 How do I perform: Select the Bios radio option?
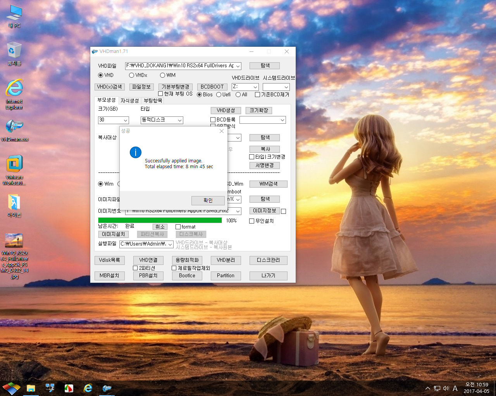pos(200,95)
